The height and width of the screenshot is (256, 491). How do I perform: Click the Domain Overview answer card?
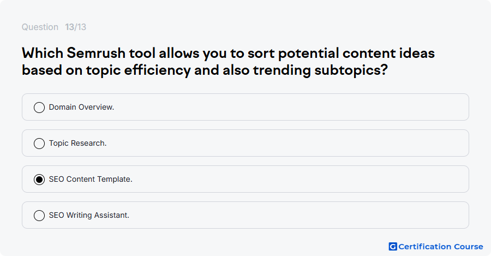coord(245,107)
